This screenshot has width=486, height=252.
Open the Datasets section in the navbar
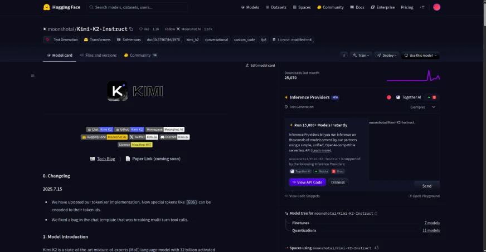pos(276,7)
